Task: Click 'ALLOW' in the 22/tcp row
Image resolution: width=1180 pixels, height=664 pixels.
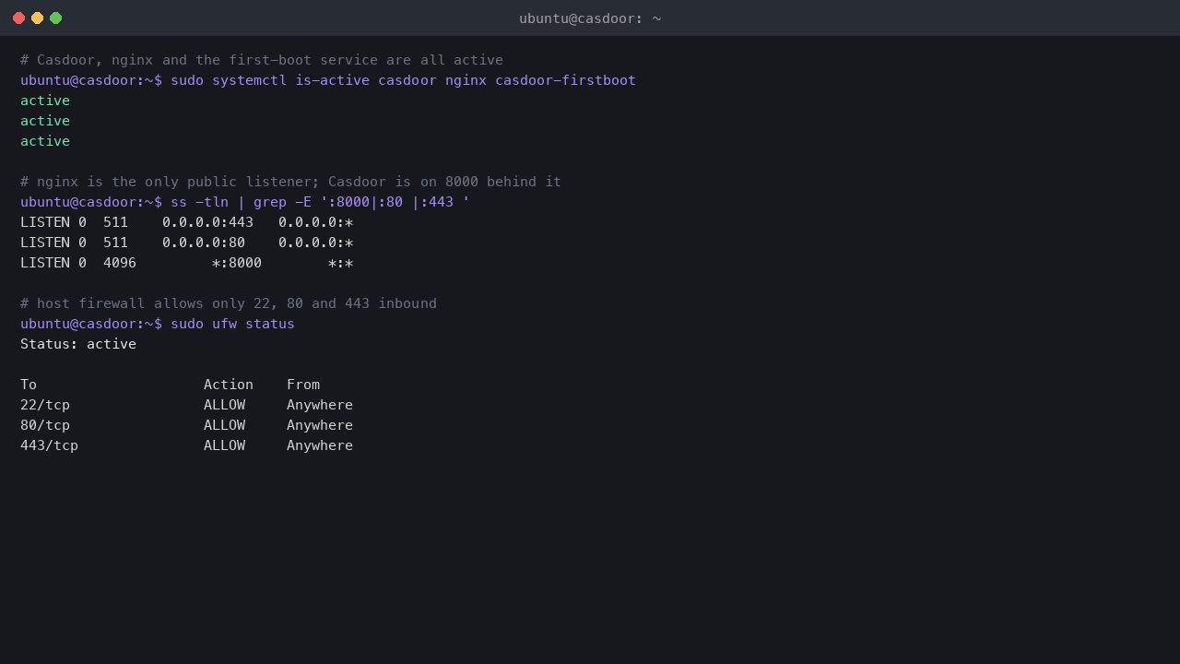Action: (x=224, y=405)
